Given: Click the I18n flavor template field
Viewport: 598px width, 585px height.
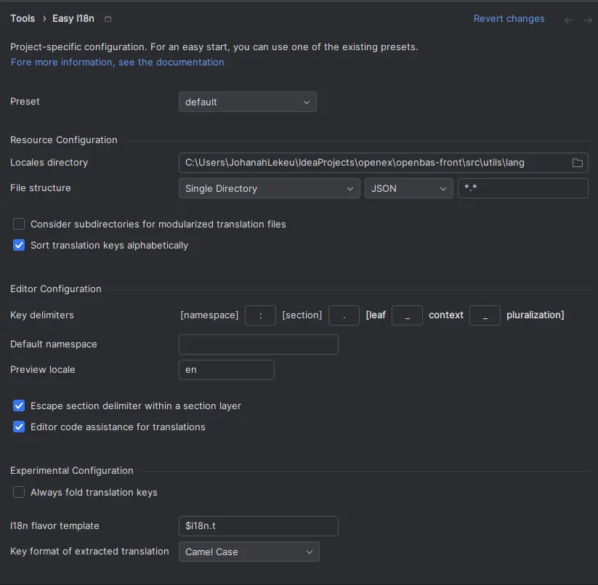Looking at the screenshot, I should (x=258, y=526).
